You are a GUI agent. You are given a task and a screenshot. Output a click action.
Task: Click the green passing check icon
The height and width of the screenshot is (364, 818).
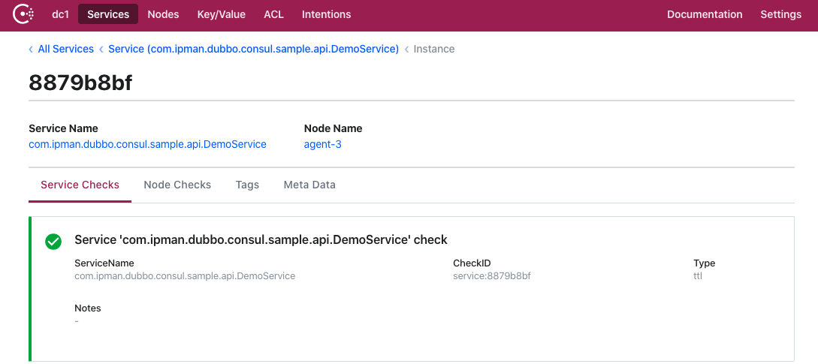[53, 241]
